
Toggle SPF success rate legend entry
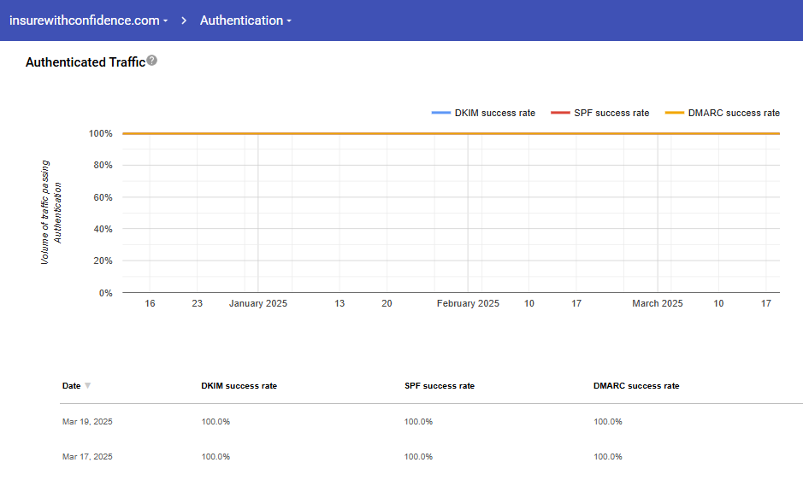coord(611,113)
